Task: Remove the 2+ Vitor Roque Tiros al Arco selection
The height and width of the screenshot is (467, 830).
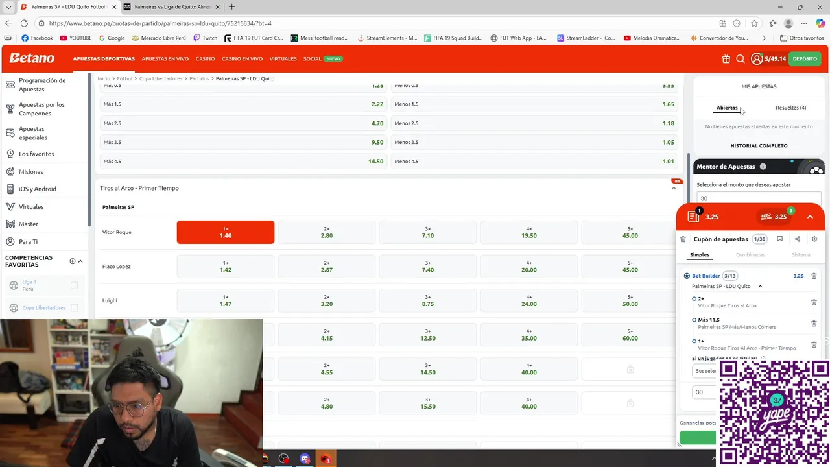Action: click(814, 302)
